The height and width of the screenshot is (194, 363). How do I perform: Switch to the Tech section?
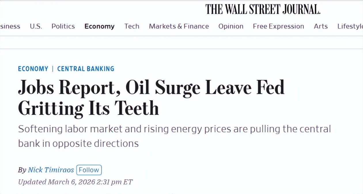coord(132,26)
